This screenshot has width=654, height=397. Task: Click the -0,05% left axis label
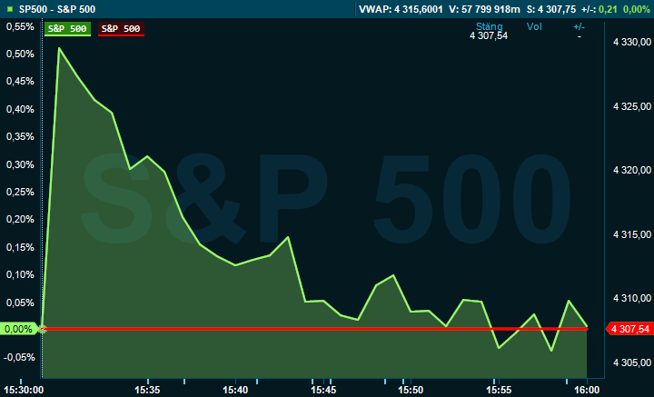19,357
